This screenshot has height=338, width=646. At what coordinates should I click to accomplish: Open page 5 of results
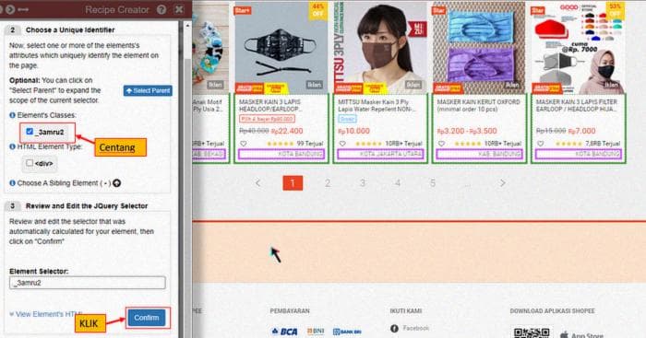[x=433, y=183]
